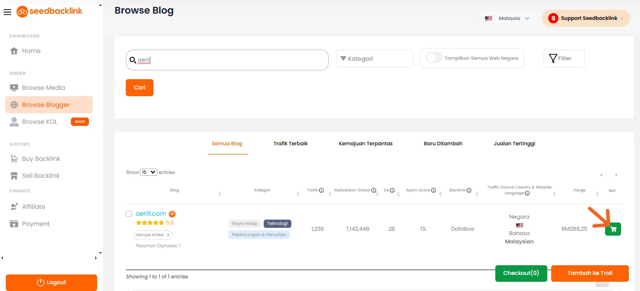Click the blog search input field
This screenshot has height=291, width=640.
pos(232,60)
